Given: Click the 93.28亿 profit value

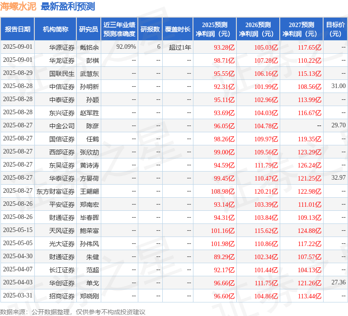Looking at the screenshot, I should point(224,47).
